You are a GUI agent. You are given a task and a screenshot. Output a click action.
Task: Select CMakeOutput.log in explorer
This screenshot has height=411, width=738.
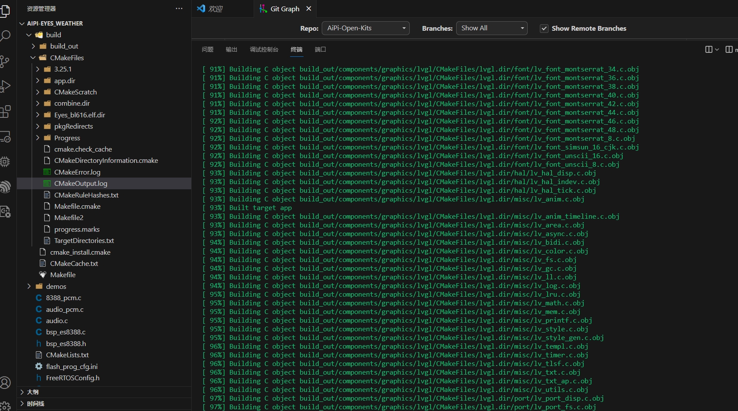tap(104, 183)
